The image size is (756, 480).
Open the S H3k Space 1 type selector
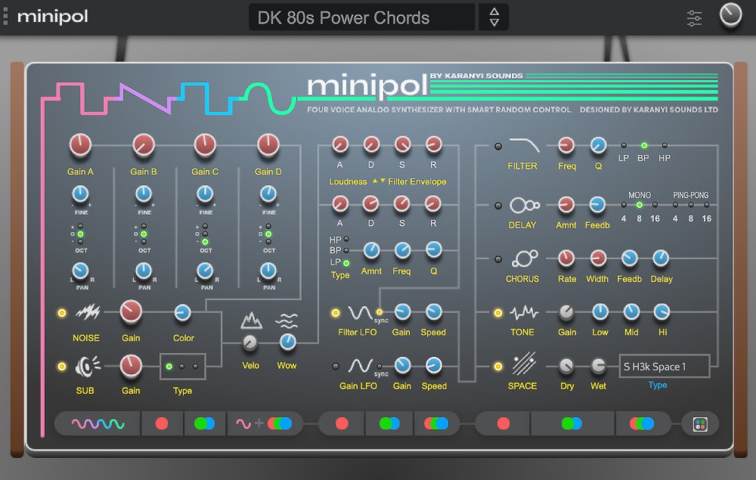[664, 366]
